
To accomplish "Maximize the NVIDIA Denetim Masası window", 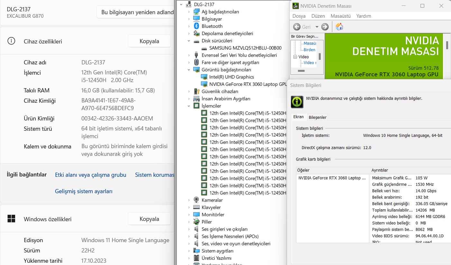I will pos(422,6).
